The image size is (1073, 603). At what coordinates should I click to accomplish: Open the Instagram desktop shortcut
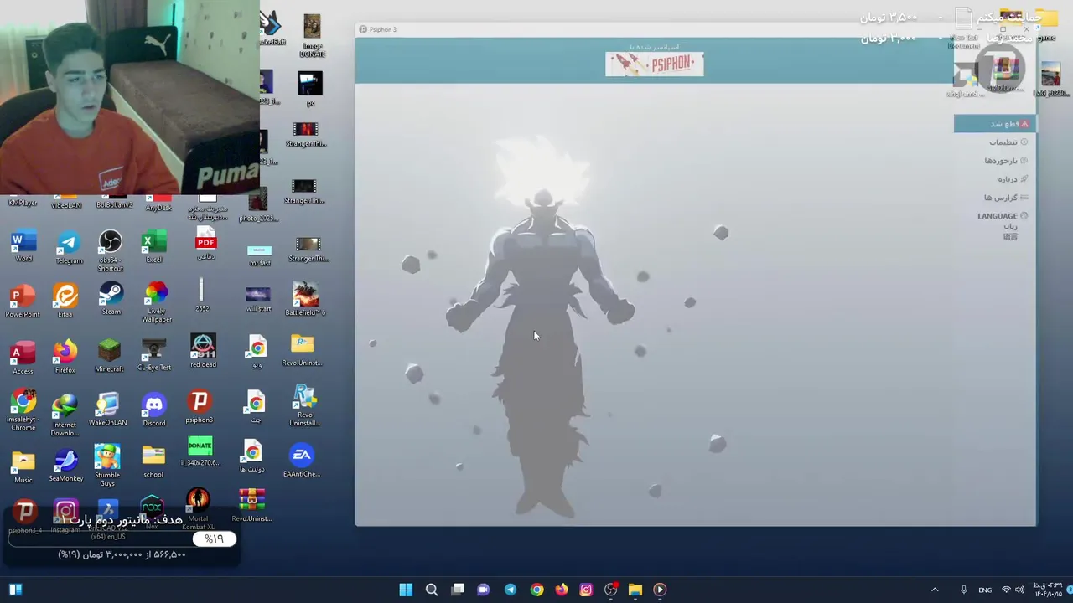point(65,517)
